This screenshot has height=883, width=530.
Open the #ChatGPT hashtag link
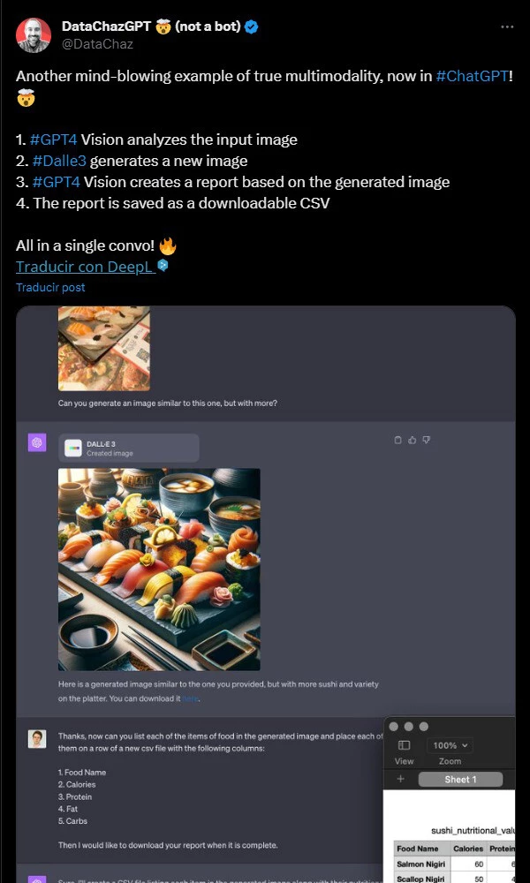tap(472, 76)
